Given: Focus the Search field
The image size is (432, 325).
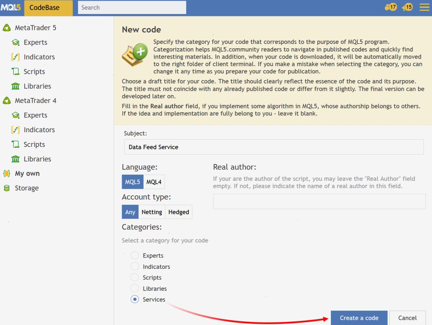Looking at the screenshot, I should (132, 8).
